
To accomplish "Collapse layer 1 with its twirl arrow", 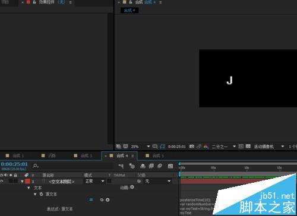I will coord(22,181).
